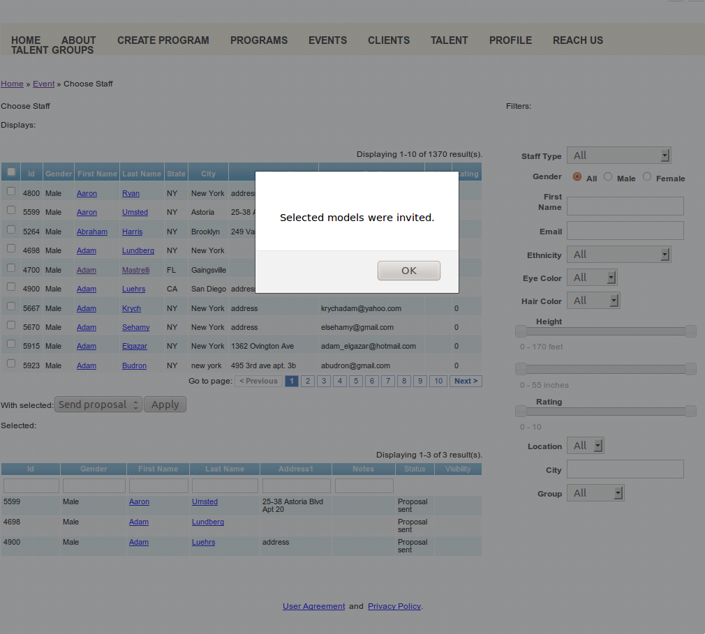The image size is (705, 634).
Task: Open the PROGRAMS menu
Action: (259, 40)
